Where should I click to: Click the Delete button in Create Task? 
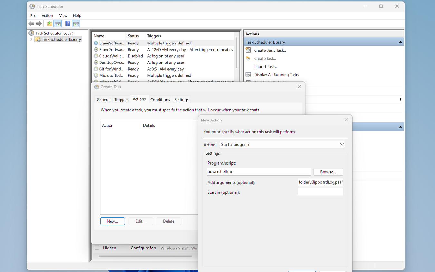pyautogui.click(x=169, y=221)
